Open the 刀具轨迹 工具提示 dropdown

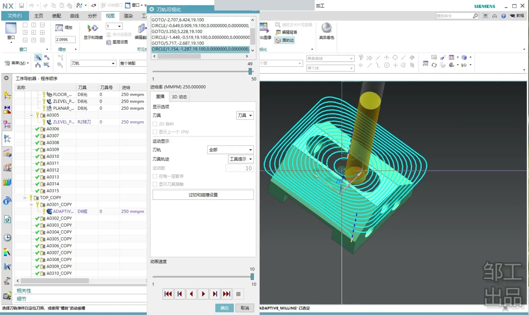[x=241, y=159]
